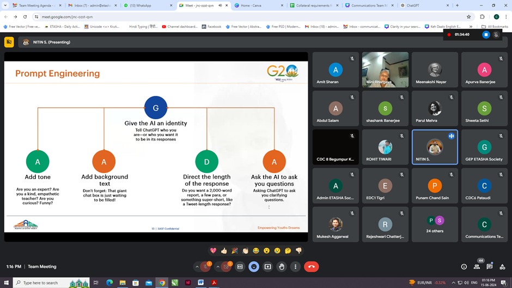Open the tab search dropdown
This screenshot has width=512, height=288.
5,5
